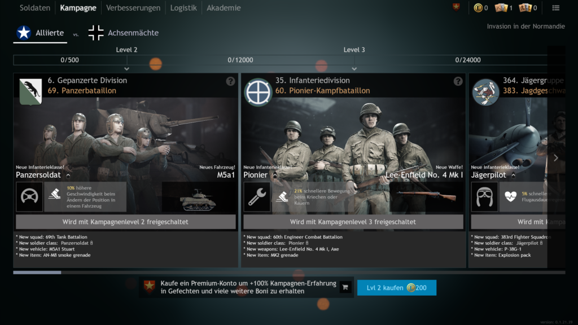Expand Panzersoldat class chevron
The height and width of the screenshot is (325, 578).
click(68, 176)
